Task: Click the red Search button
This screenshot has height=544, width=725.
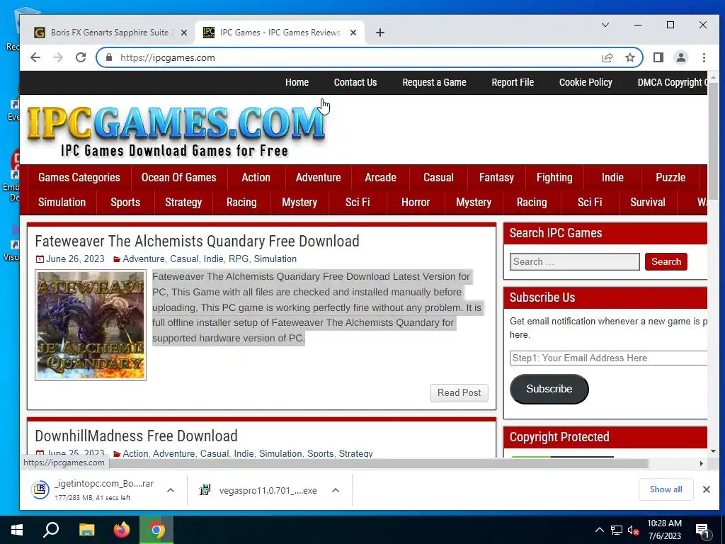Action: 666,262
